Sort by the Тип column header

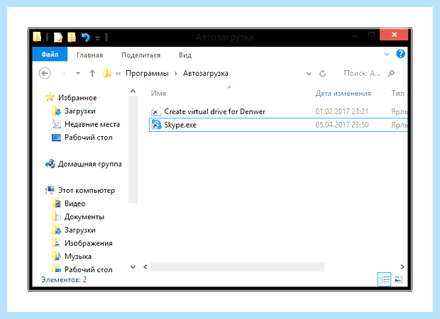tap(398, 93)
